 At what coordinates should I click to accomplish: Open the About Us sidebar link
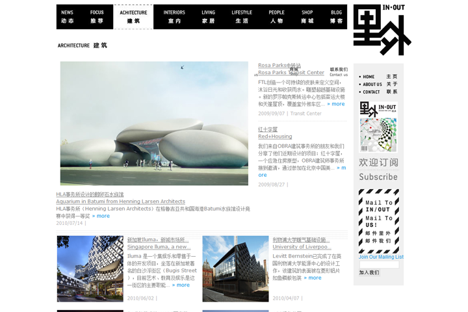click(x=372, y=84)
